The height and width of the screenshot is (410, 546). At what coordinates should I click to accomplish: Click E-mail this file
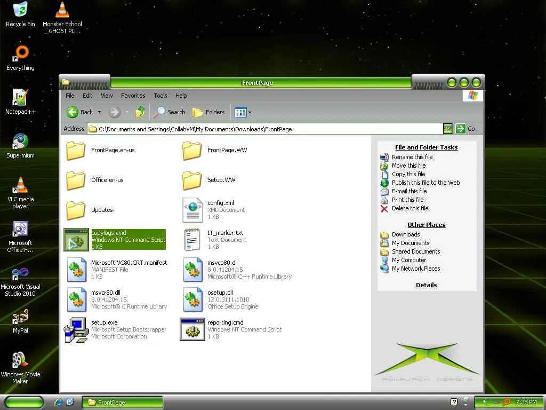coord(409,191)
